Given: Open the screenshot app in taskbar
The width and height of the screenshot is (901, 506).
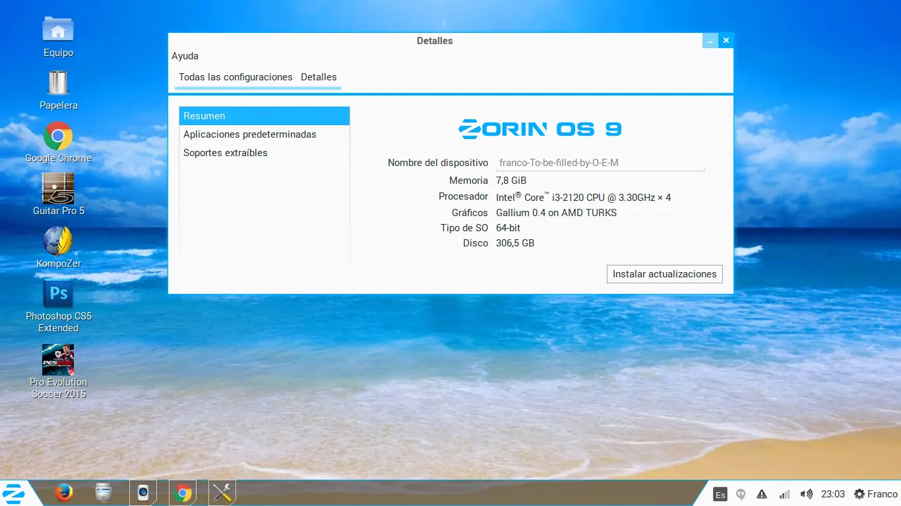Looking at the screenshot, I should coord(143,493).
